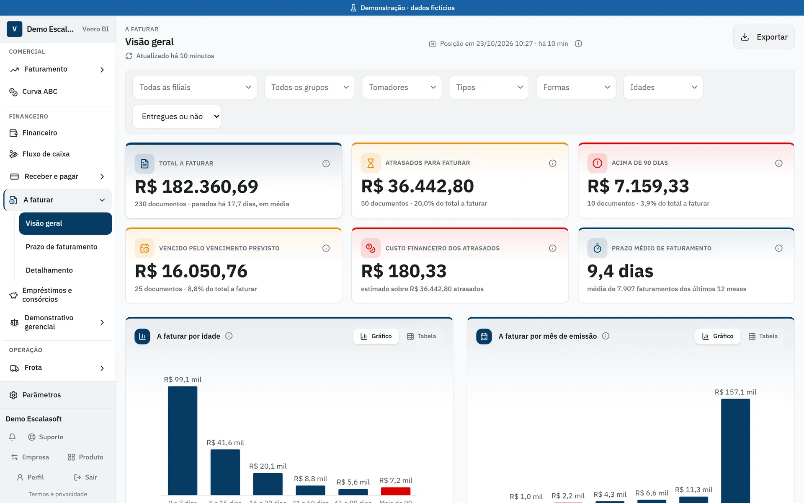Click the document icon on Total a faturar card
The height and width of the screenshot is (503, 804).
pos(144,163)
